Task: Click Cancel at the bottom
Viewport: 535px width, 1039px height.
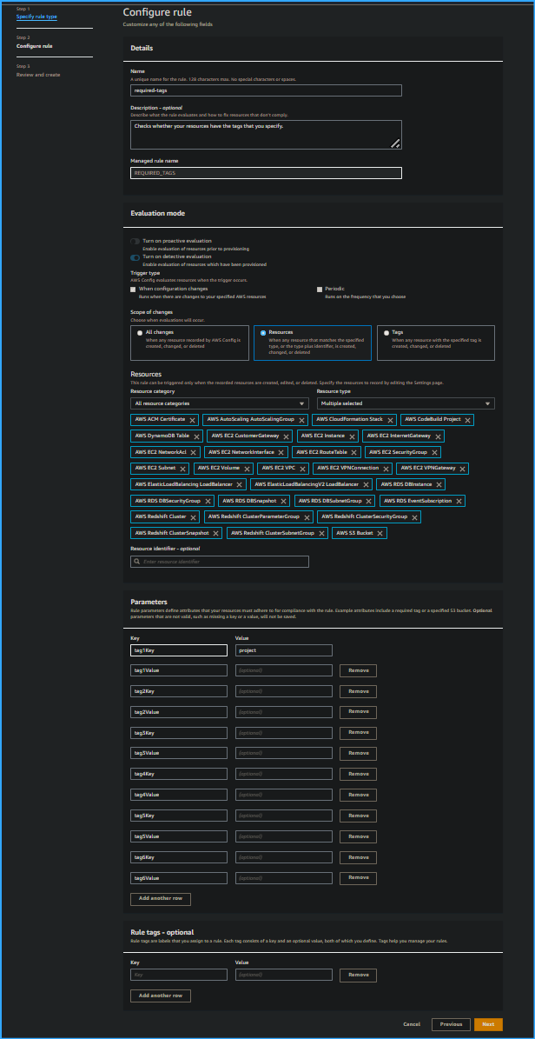Action: coord(412,1024)
